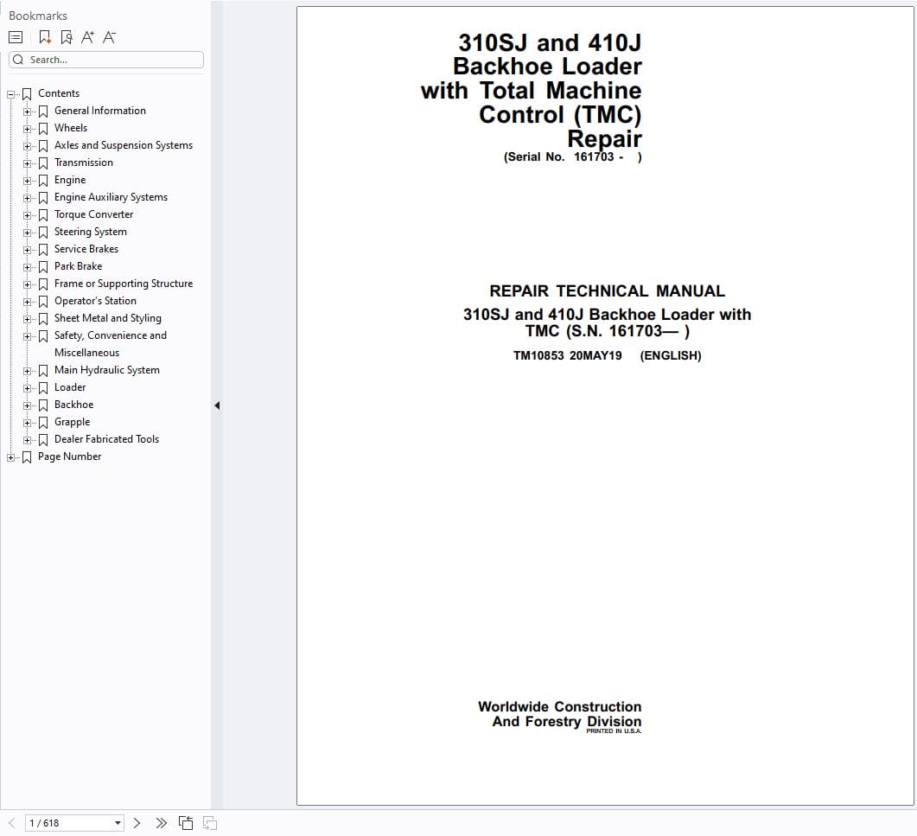Expand the Park Brake bookmark

point(27,267)
